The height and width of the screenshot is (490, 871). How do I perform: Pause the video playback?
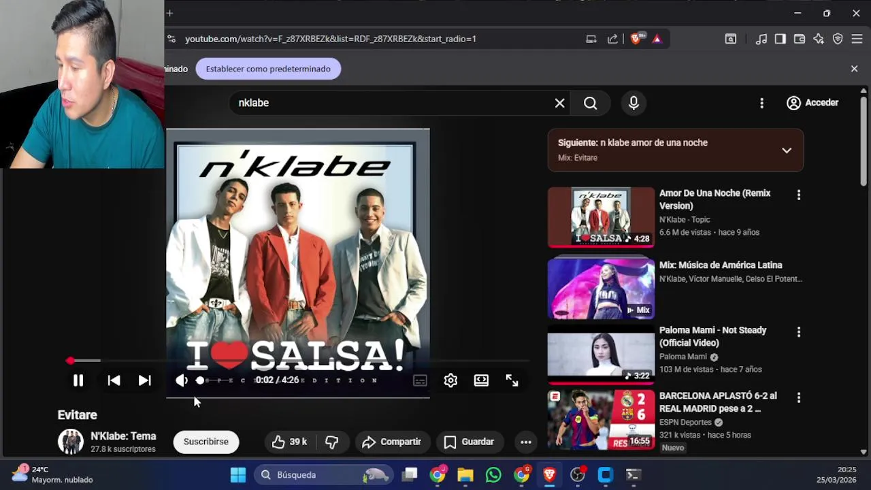pos(78,380)
